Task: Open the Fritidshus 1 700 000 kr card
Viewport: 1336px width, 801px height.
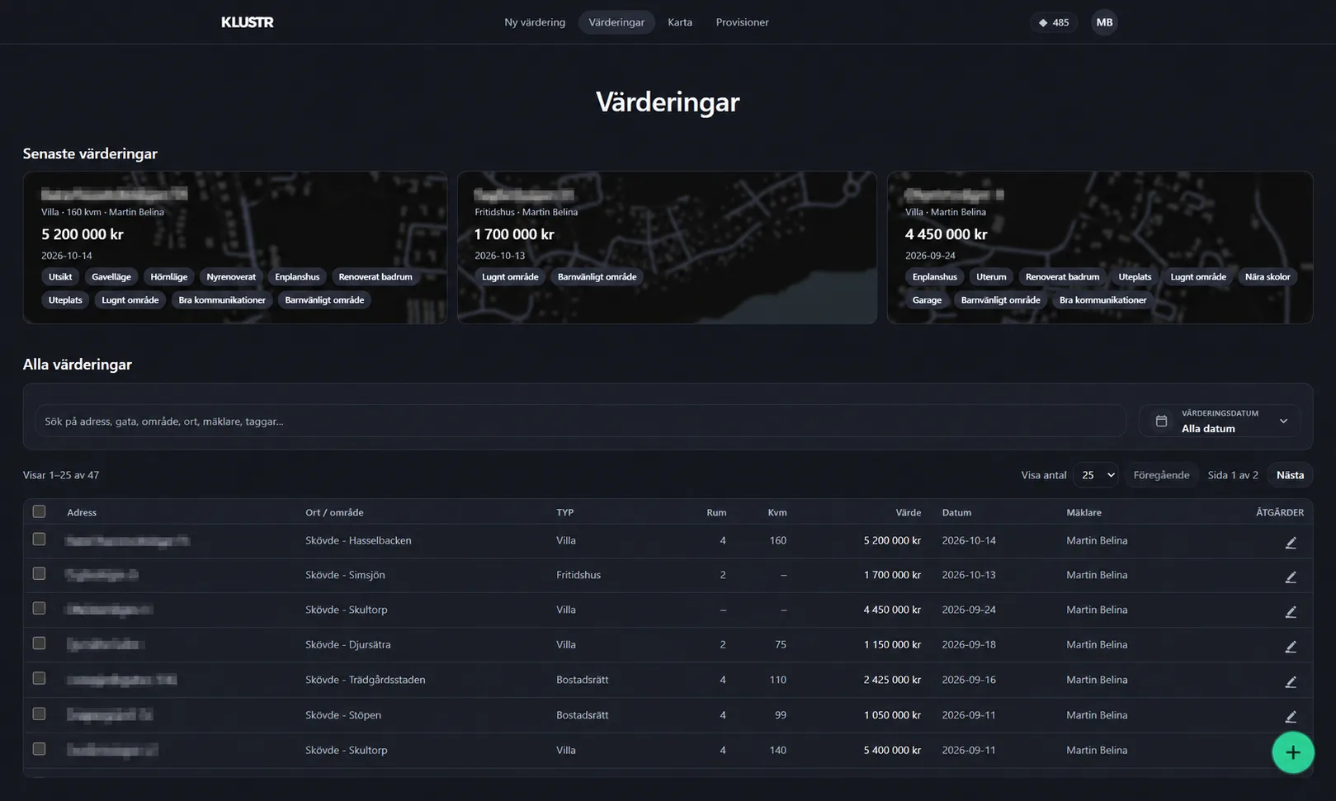Action: (667, 247)
